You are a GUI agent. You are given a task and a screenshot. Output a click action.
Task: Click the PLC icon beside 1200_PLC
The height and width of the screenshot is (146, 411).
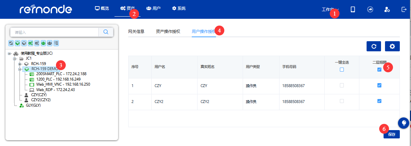tap(32, 80)
